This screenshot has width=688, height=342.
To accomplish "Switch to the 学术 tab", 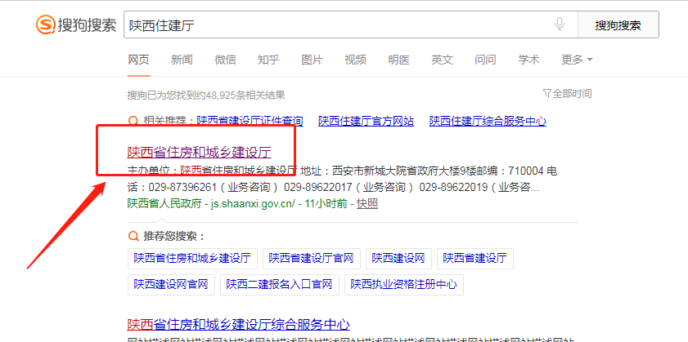I will (x=528, y=60).
